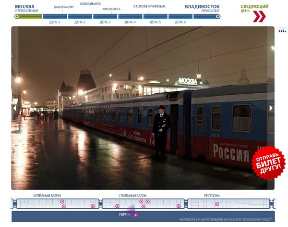The width and height of the screenshot is (288, 227).
Task: Select right-end hotspot in Купейный вагон
Action: [93, 206]
